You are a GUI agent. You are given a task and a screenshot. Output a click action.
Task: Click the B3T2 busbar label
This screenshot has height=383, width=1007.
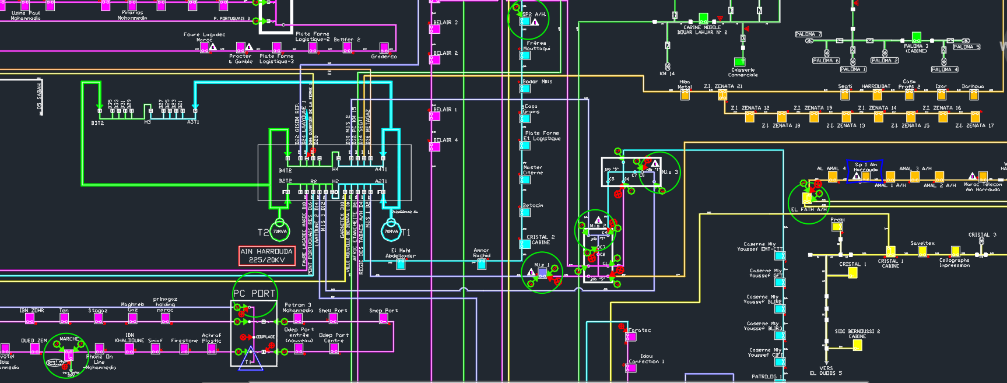tap(97, 123)
